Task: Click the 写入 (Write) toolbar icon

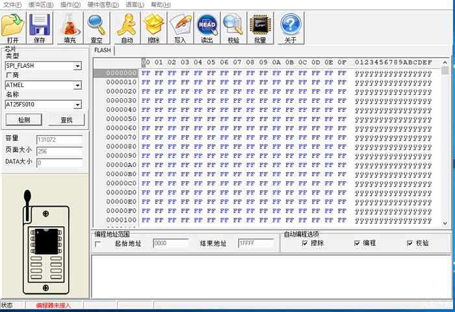Action: 180,26
